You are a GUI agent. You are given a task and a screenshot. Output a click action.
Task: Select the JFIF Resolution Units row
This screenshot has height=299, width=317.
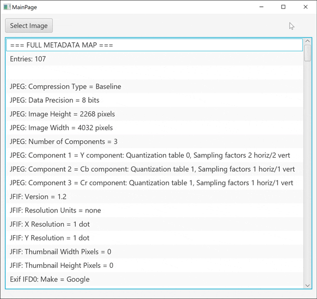pos(154,210)
